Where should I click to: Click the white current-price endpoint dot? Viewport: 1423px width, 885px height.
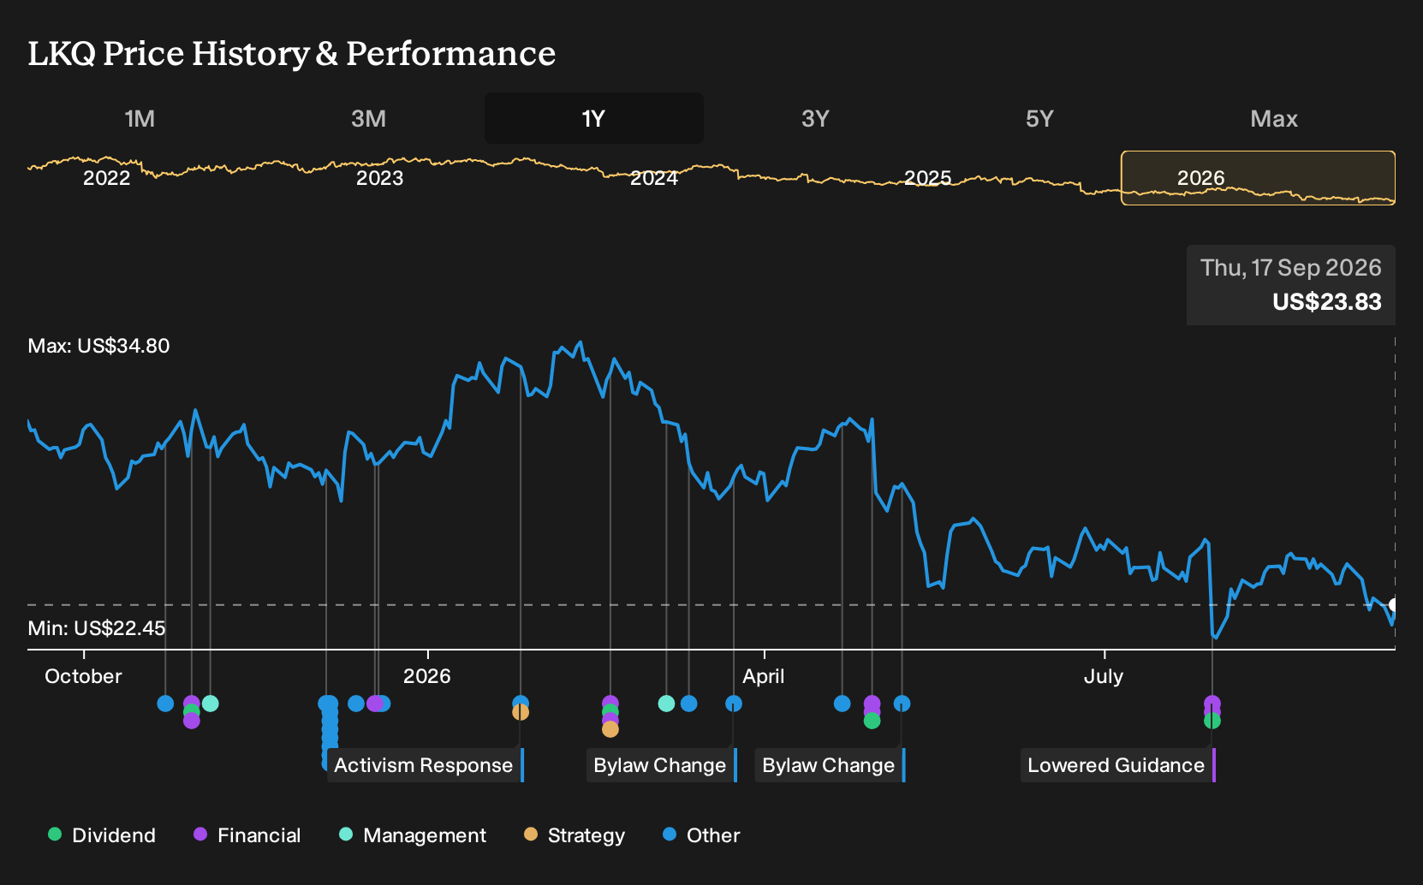[1393, 605]
